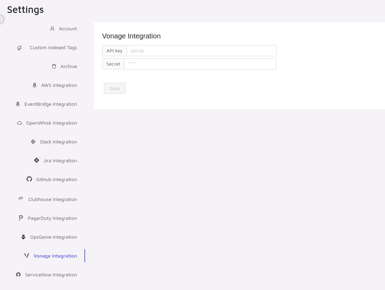Click the API key field label
Viewport: 385px width, 290px height.
pyautogui.click(x=114, y=51)
